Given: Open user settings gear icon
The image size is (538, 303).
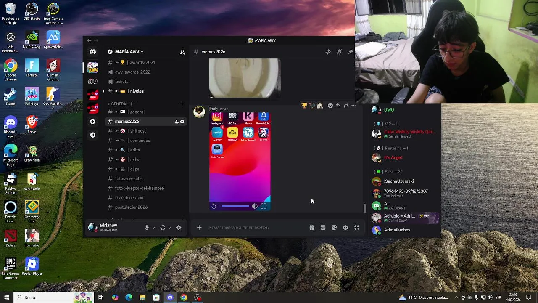Looking at the screenshot, I should pyautogui.click(x=179, y=228).
